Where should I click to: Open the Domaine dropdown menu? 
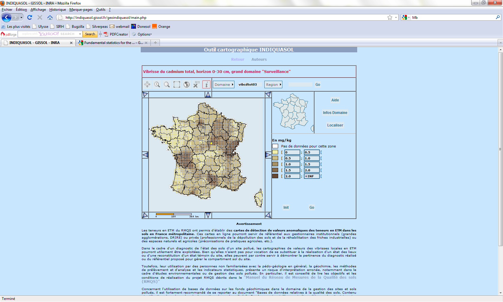(224, 85)
